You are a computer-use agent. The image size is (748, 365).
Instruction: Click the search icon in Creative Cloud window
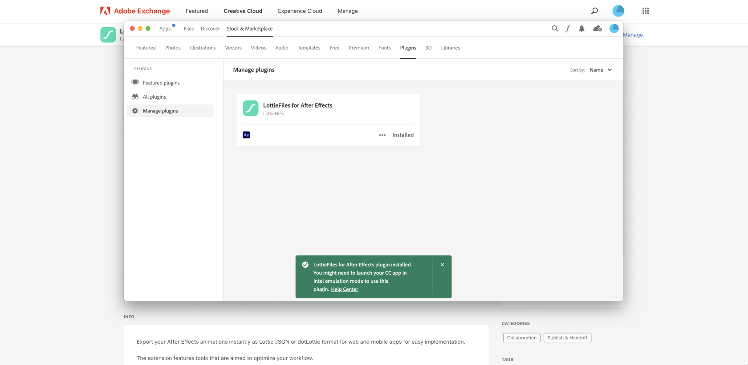pos(555,28)
